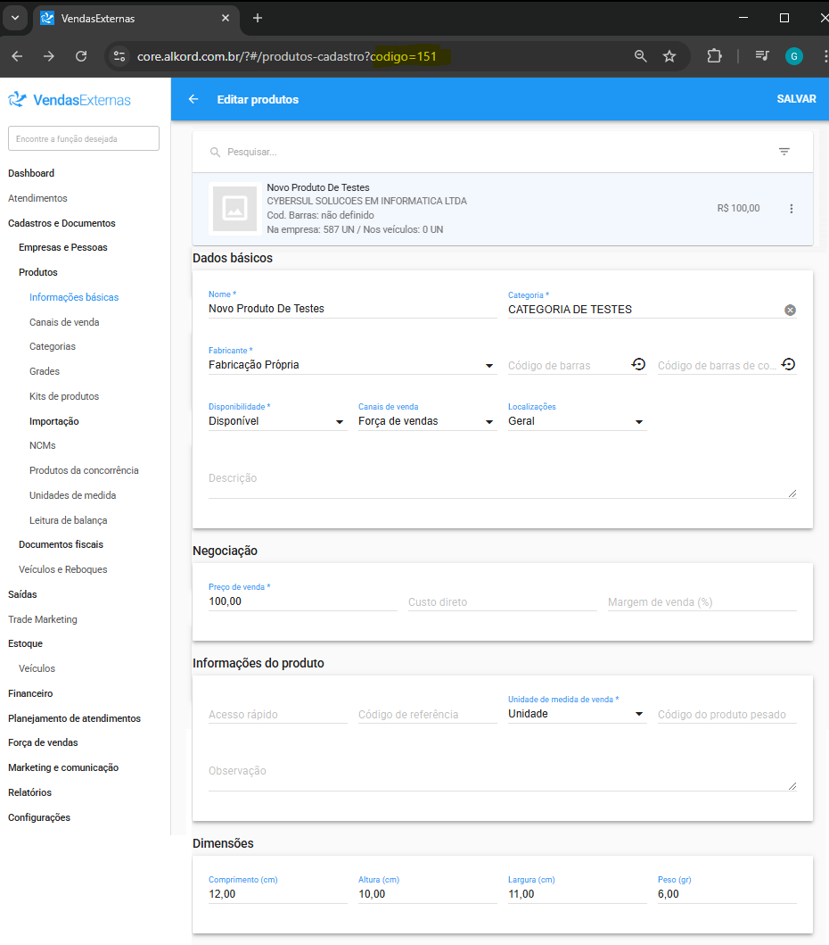The width and height of the screenshot is (829, 945).
Task: Expand the Estoque menu
Action: [25, 643]
